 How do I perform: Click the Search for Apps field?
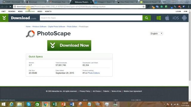[91, 18]
